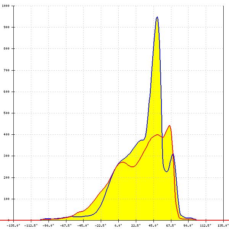The width and height of the screenshot is (229, 229).
Task: Click the 112.5° x-axis label
Action: click(206, 226)
